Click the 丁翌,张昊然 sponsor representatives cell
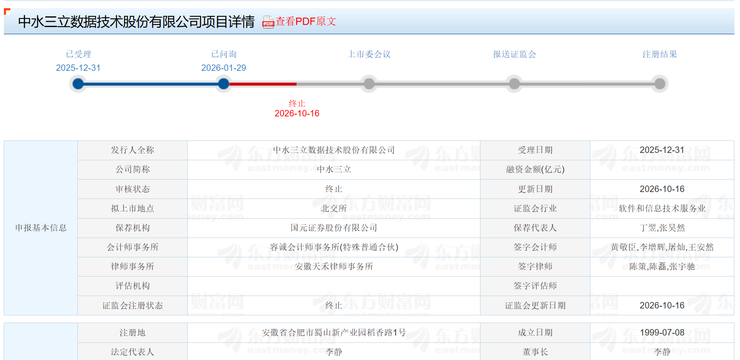The width and height of the screenshot is (740, 360). pos(662,228)
